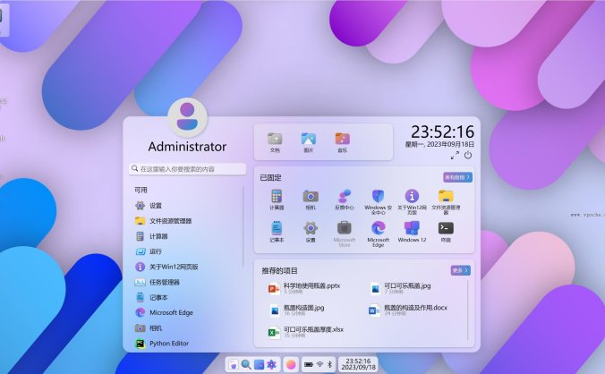Click the orange circle taskbar button

point(291,364)
